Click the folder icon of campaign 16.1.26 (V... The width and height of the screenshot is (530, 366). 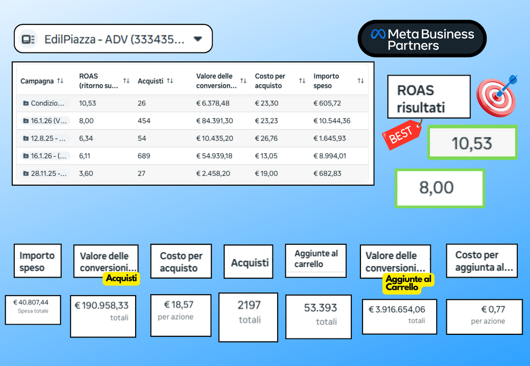pyautogui.click(x=25, y=121)
